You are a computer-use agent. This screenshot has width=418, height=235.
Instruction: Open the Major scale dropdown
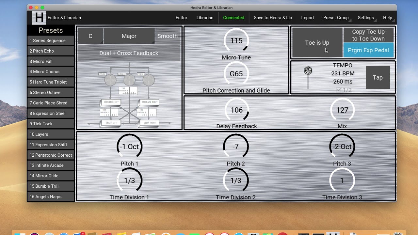click(x=129, y=36)
